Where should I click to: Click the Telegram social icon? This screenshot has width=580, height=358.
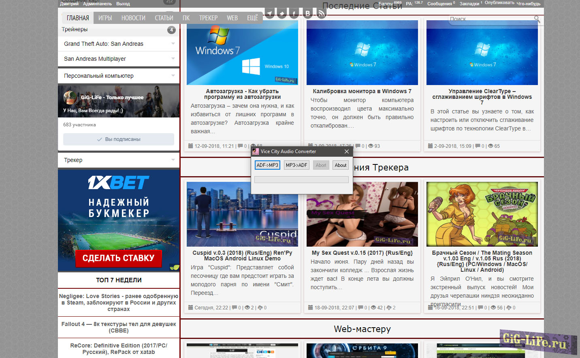pos(270,13)
